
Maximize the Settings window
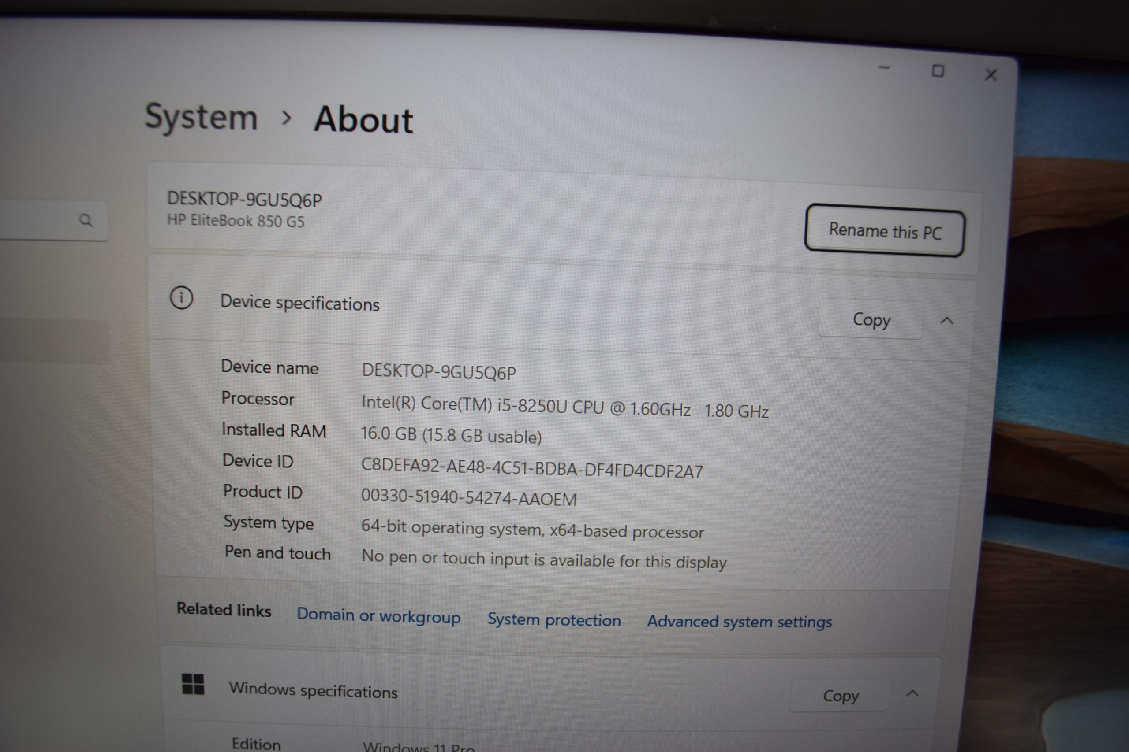coord(938,71)
